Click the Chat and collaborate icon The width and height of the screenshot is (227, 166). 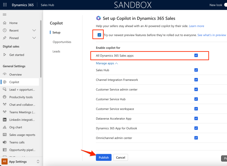click(5, 104)
